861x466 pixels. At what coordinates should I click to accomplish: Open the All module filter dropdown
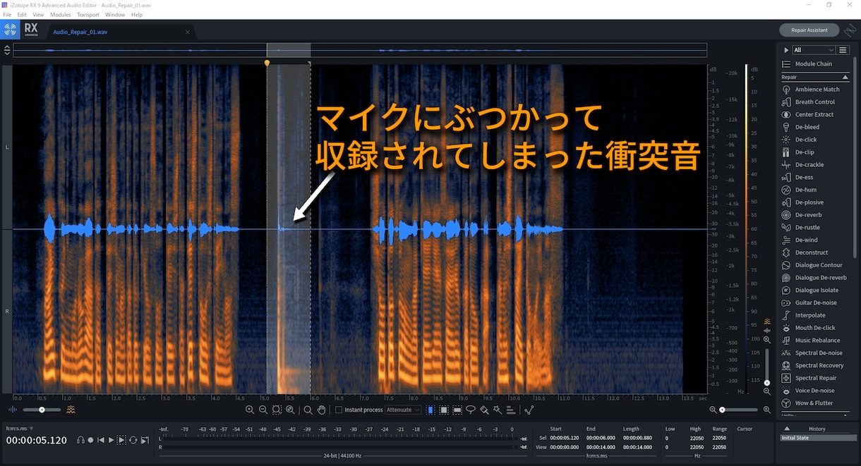click(814, 50)
